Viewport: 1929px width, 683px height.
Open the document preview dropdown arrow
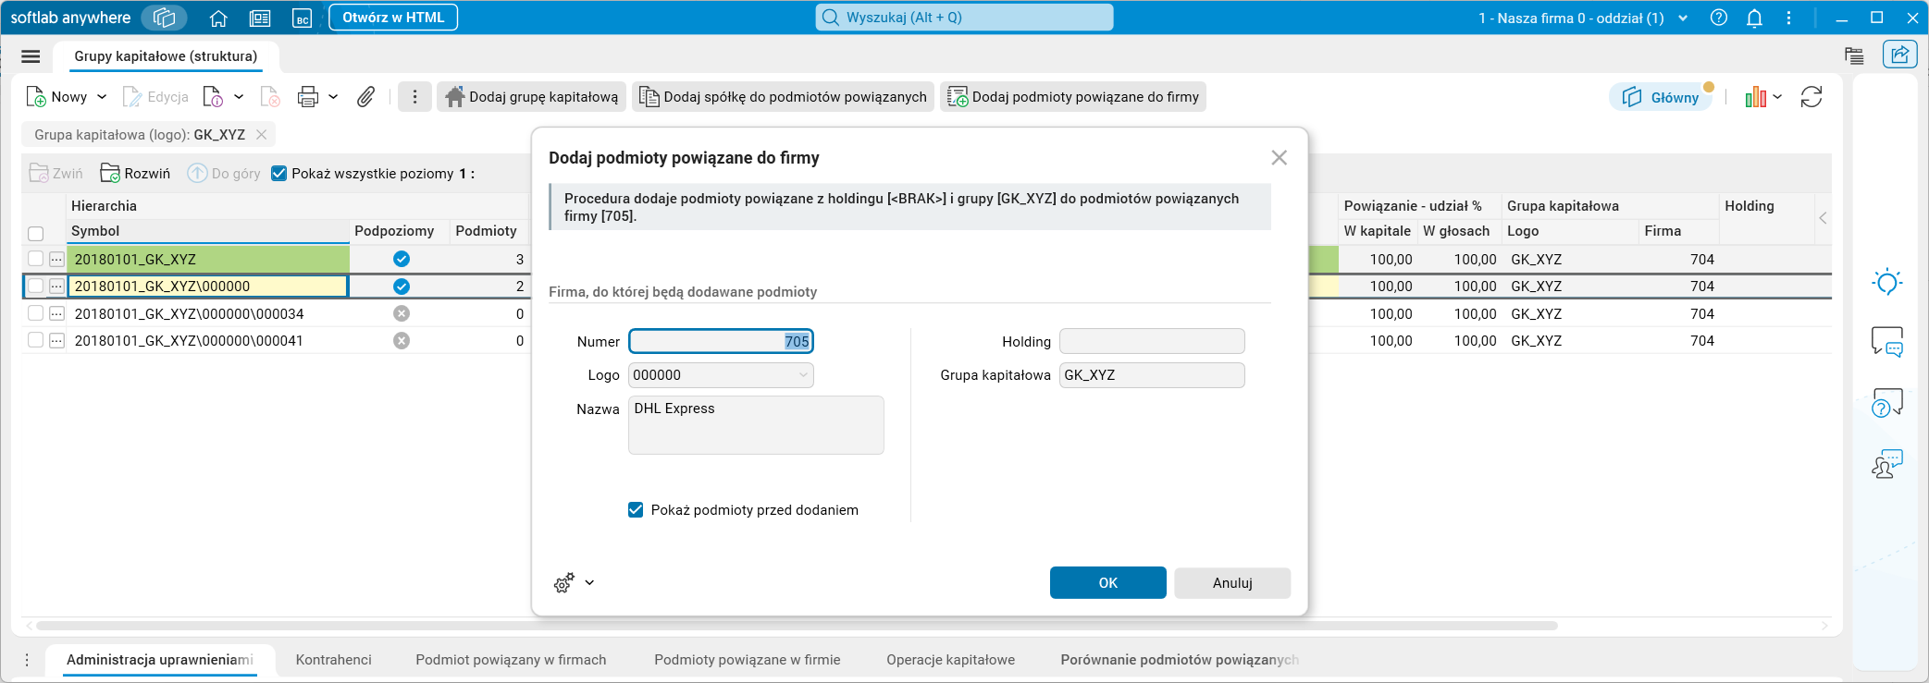(239, 97)
